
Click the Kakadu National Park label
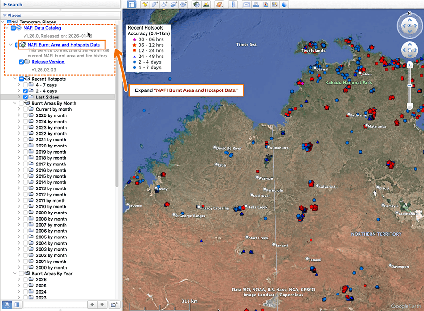pos(349,82)
